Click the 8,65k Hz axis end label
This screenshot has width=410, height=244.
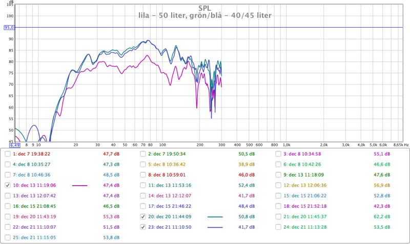pos(401,145)
